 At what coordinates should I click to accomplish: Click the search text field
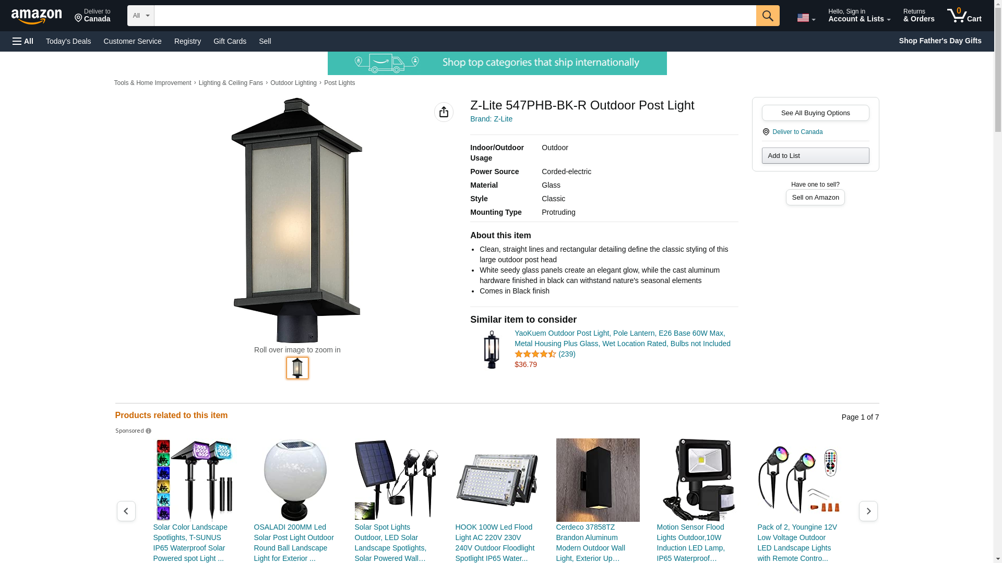[455, 16]
